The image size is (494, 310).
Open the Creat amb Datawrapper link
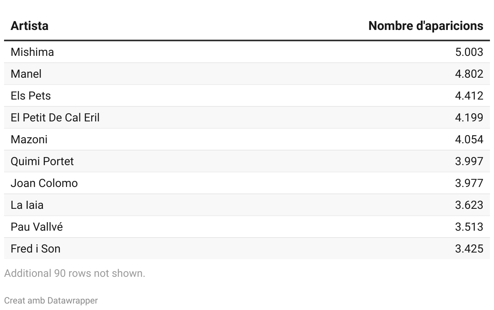[x=51, y=301]
